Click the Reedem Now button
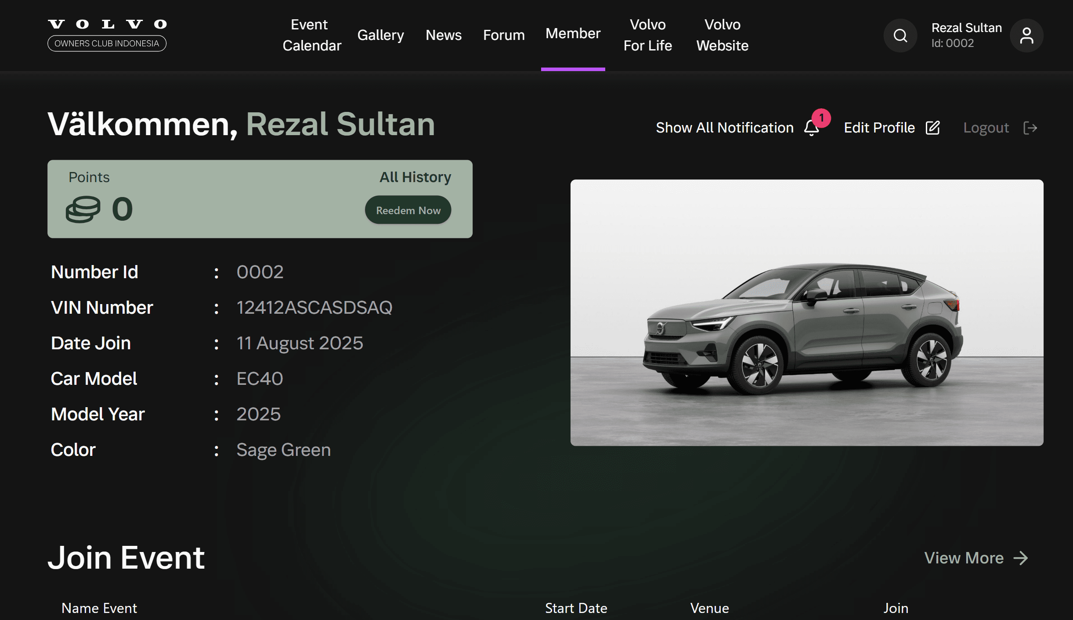 coord(408,210)
